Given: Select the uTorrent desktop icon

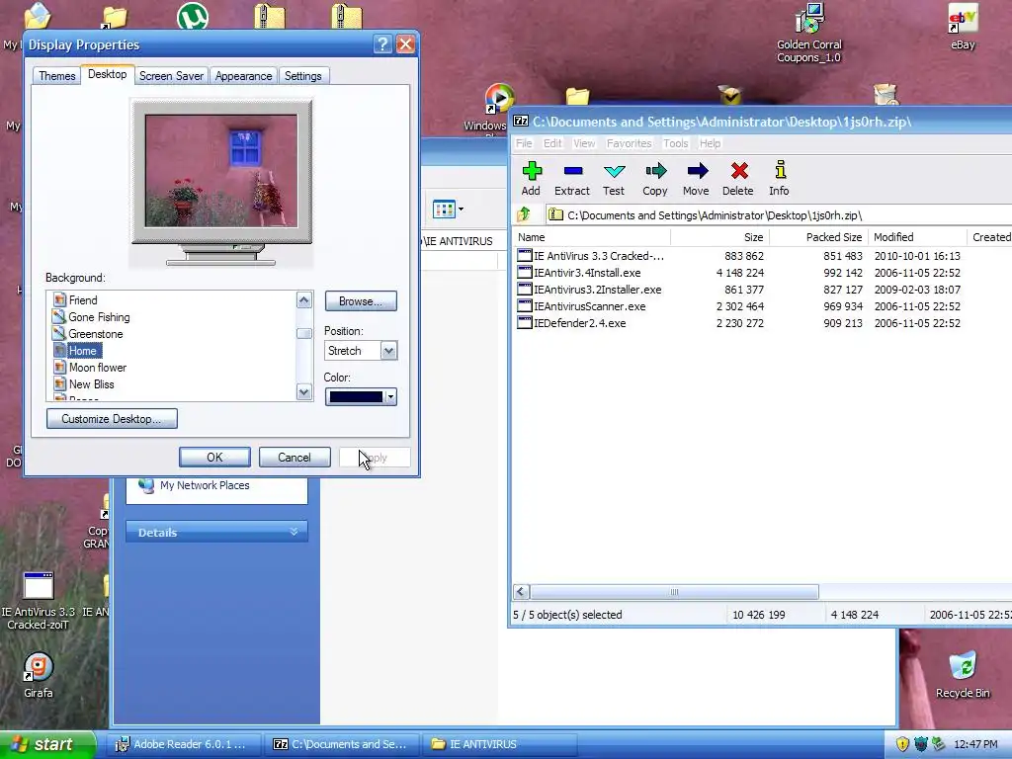Looking at the screenshot, I should coord(193,16).
